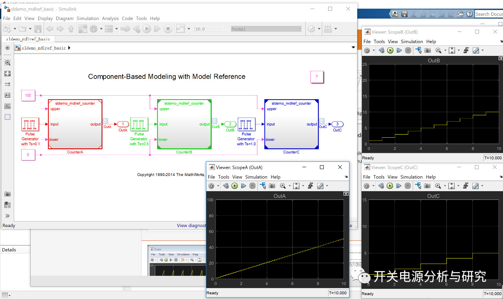Click Configuration gear in ScopeB viewer
The height and width of the screenshot is (299, 503).
pos(367,50)
